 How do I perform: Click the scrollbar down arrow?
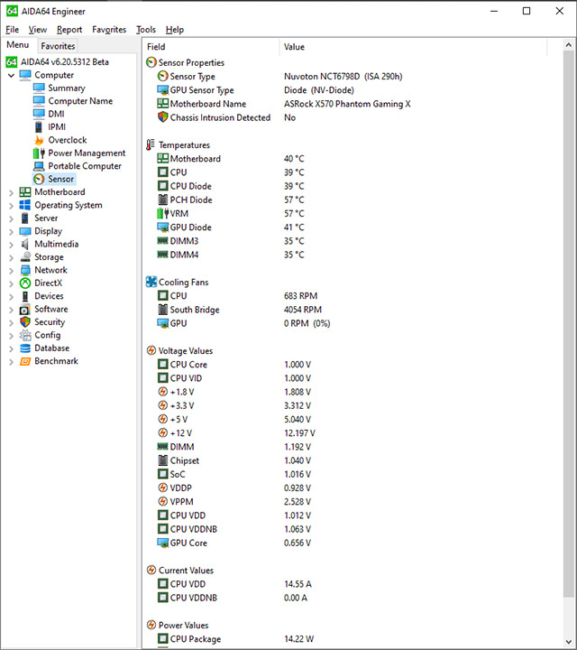[x=569, y=642]
